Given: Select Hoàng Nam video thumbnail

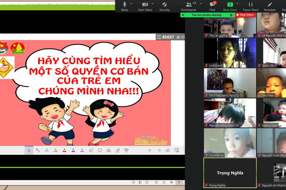Looking at the screenshot, I should pos(271,113).
